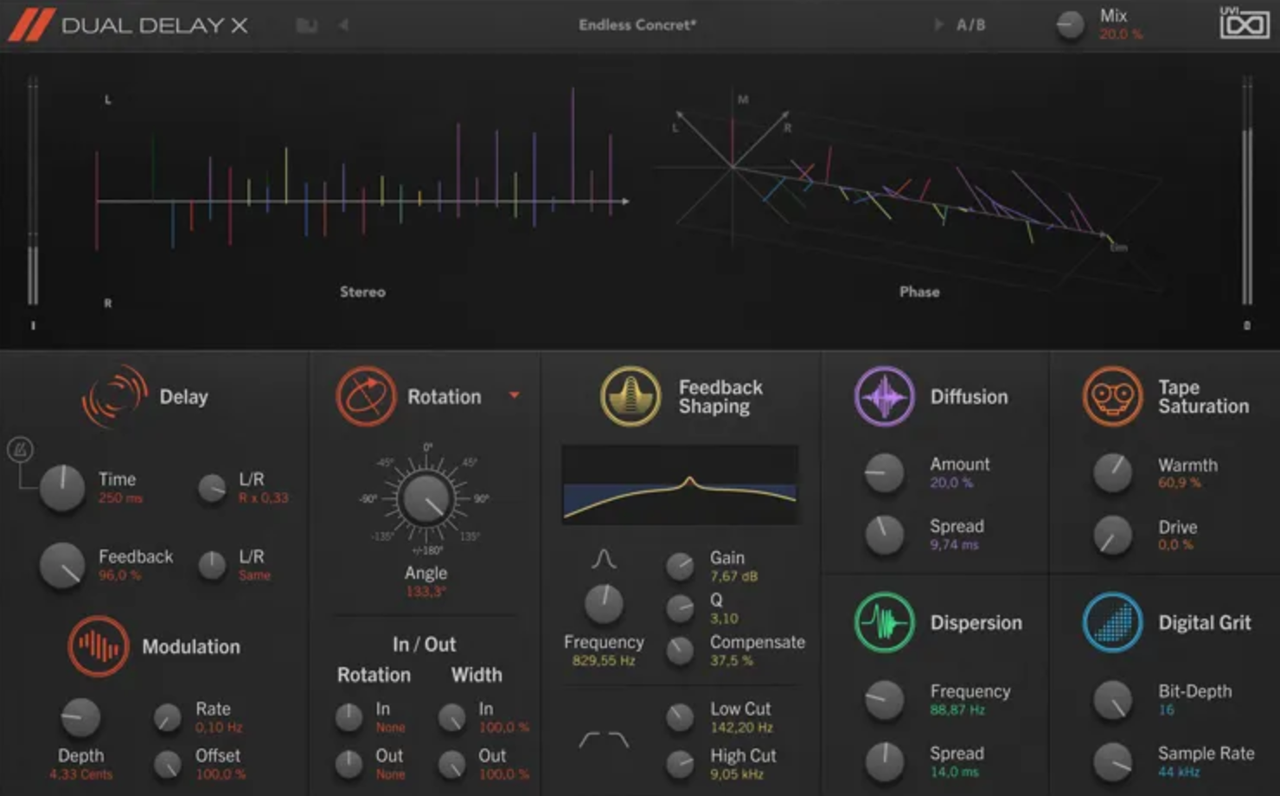Click the Width Out knob

point(451,764)
